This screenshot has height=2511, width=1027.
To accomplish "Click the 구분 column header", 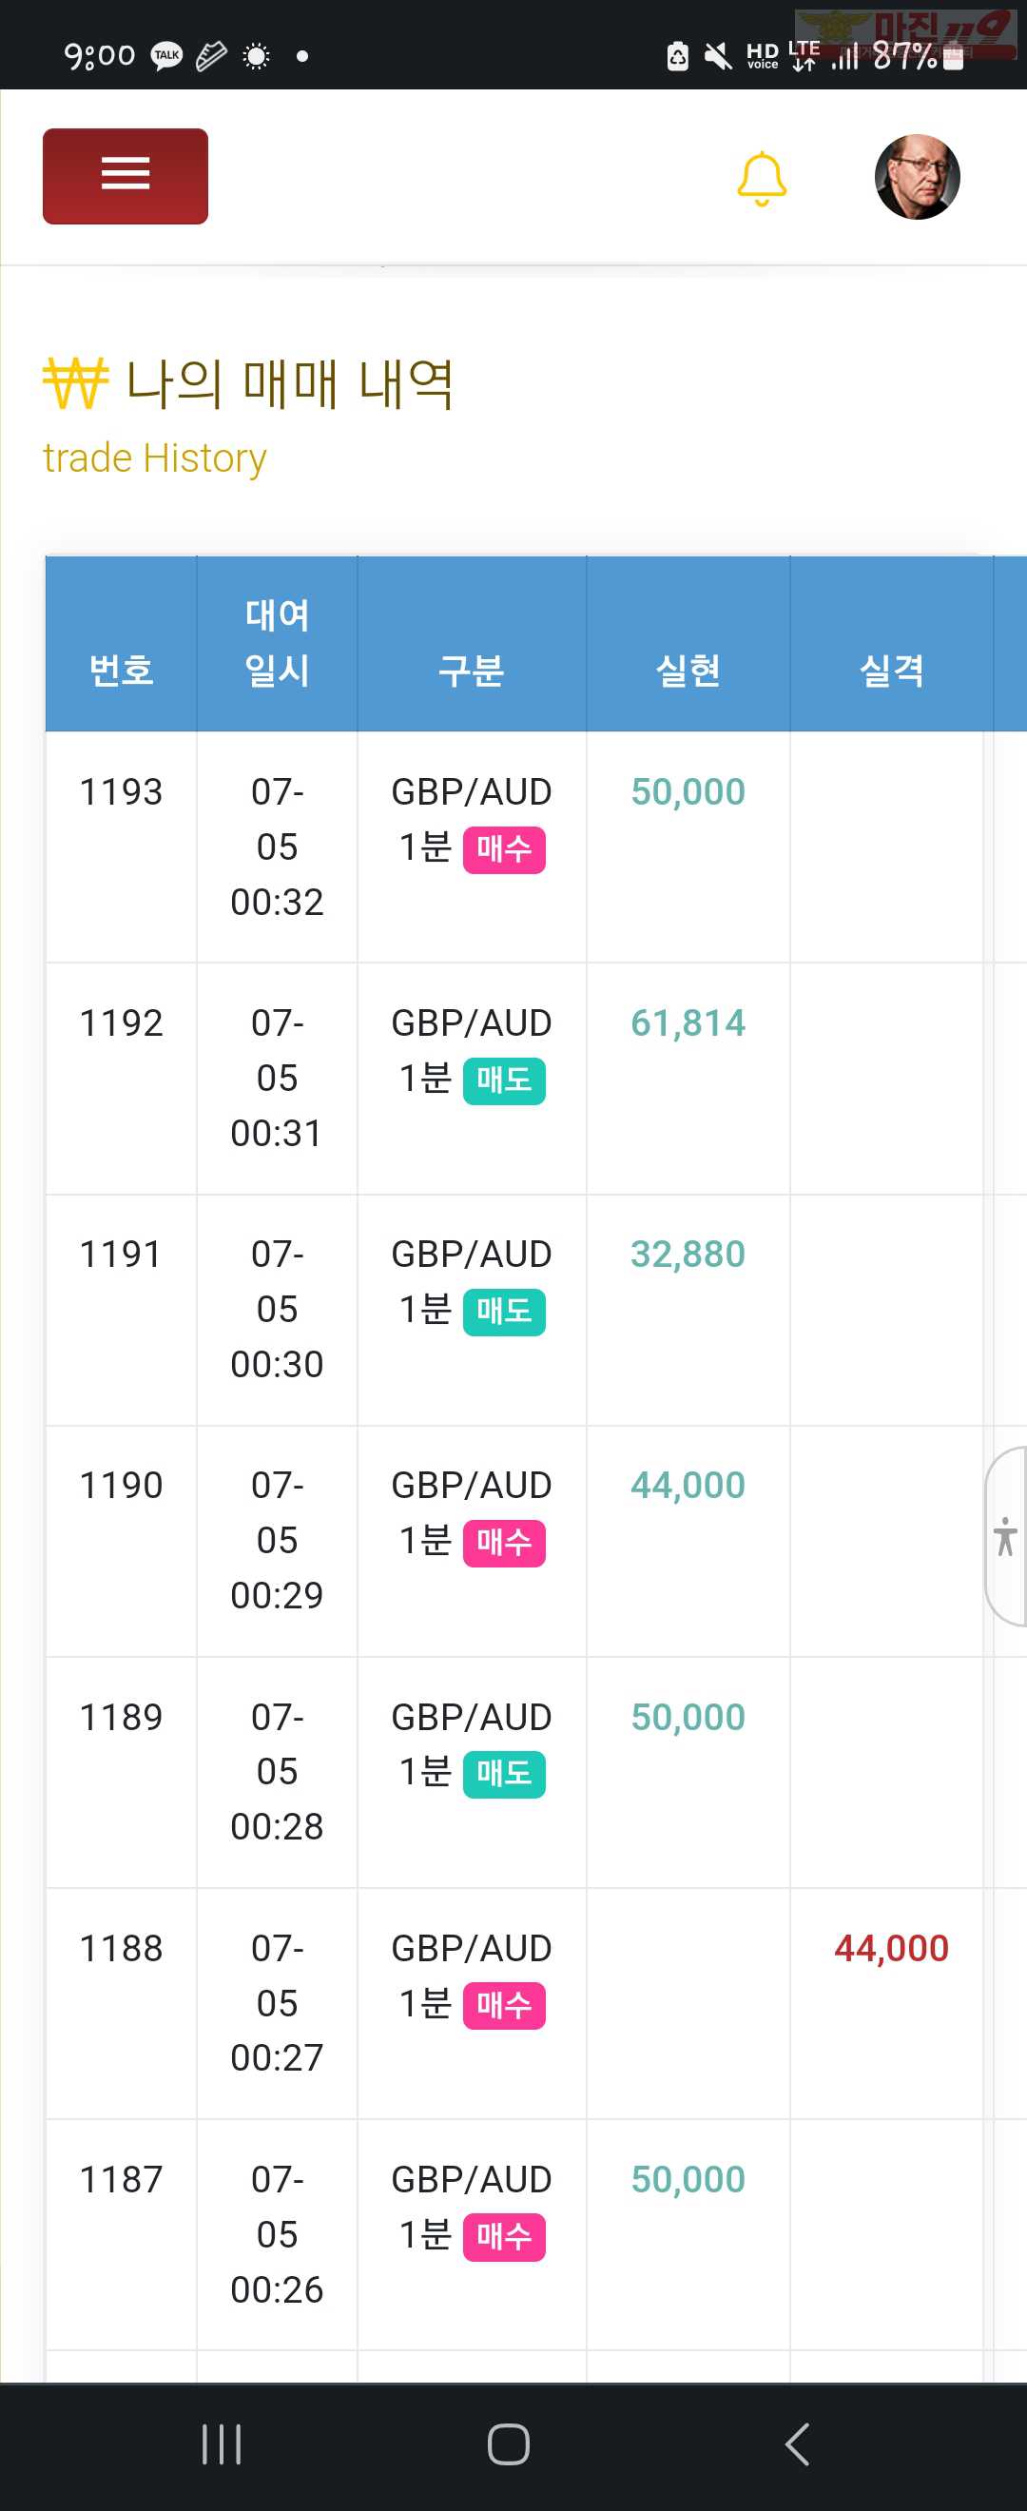I will point(472,670).
